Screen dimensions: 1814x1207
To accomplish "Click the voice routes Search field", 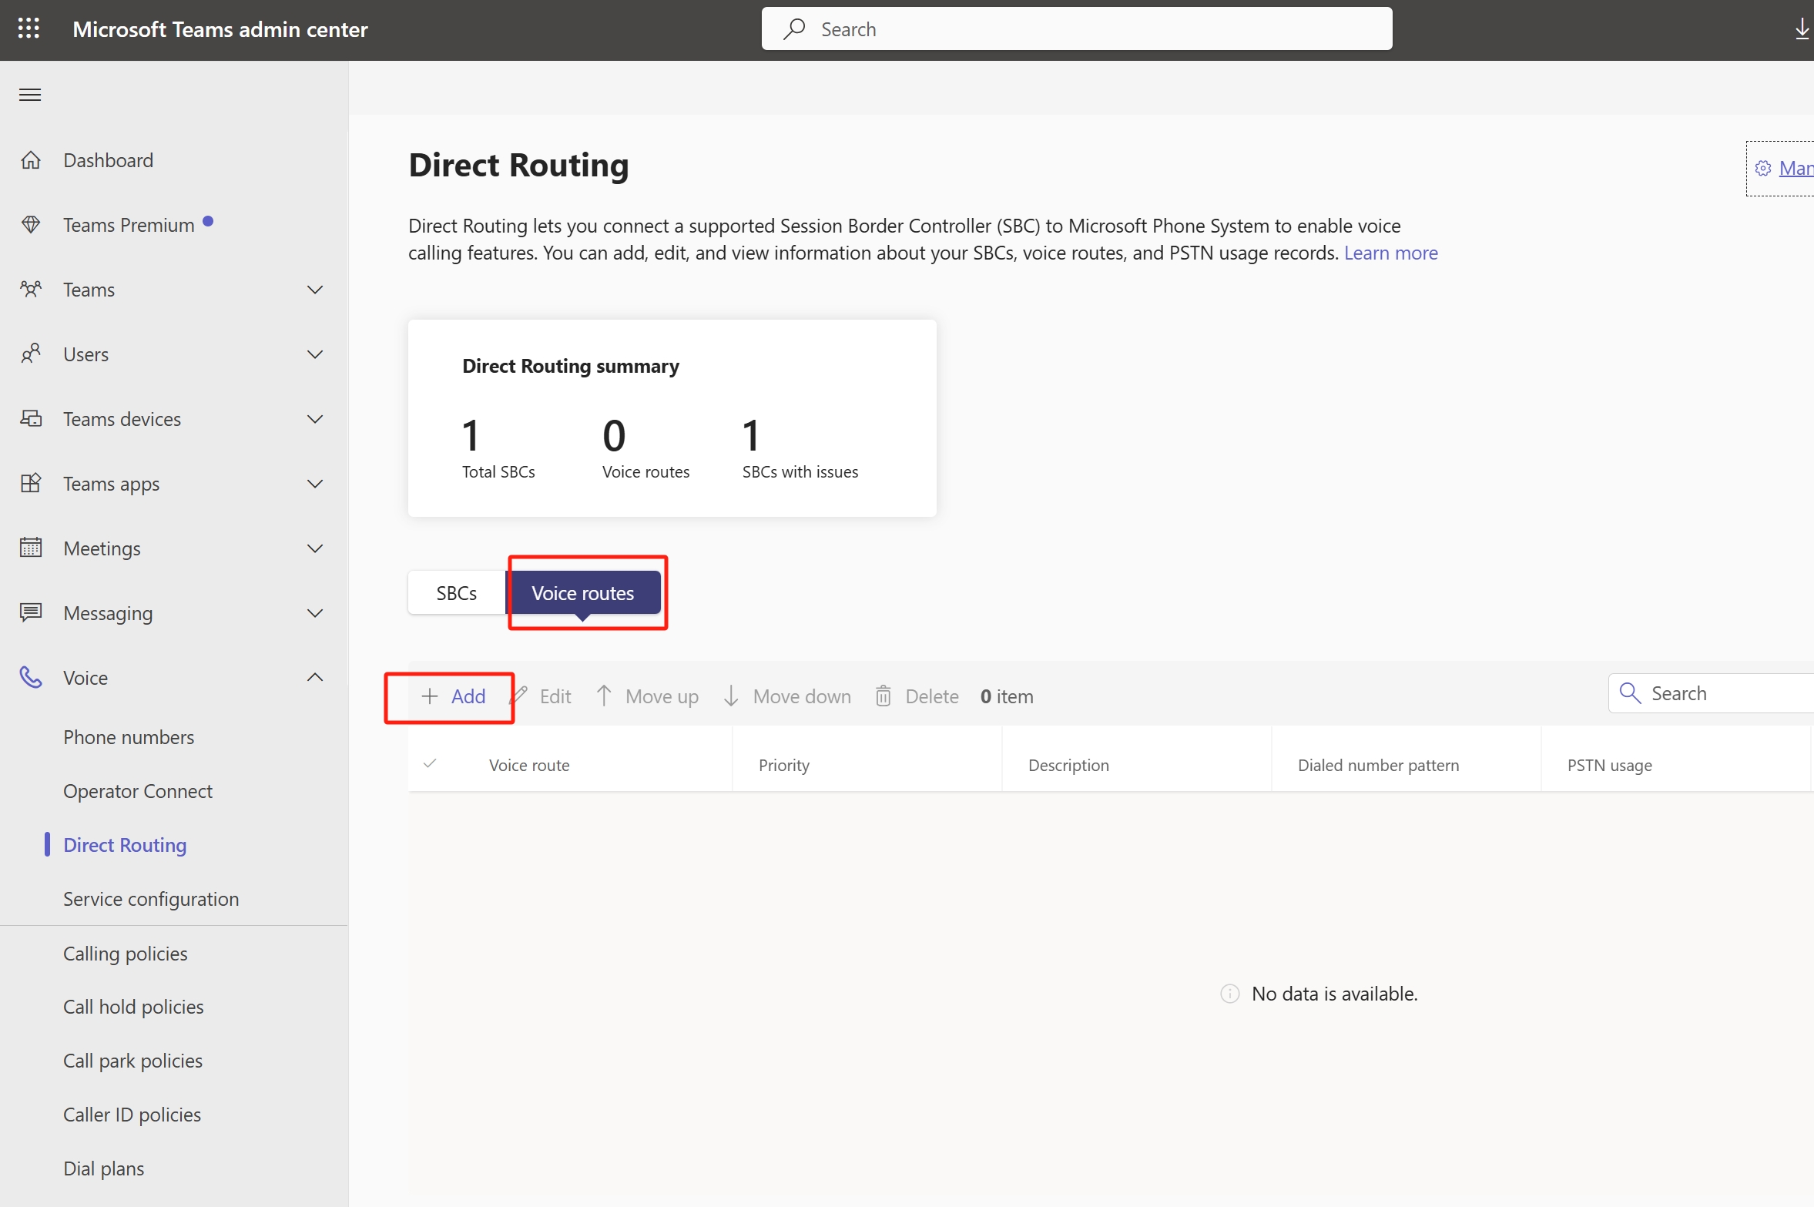I will (1711, 693).
